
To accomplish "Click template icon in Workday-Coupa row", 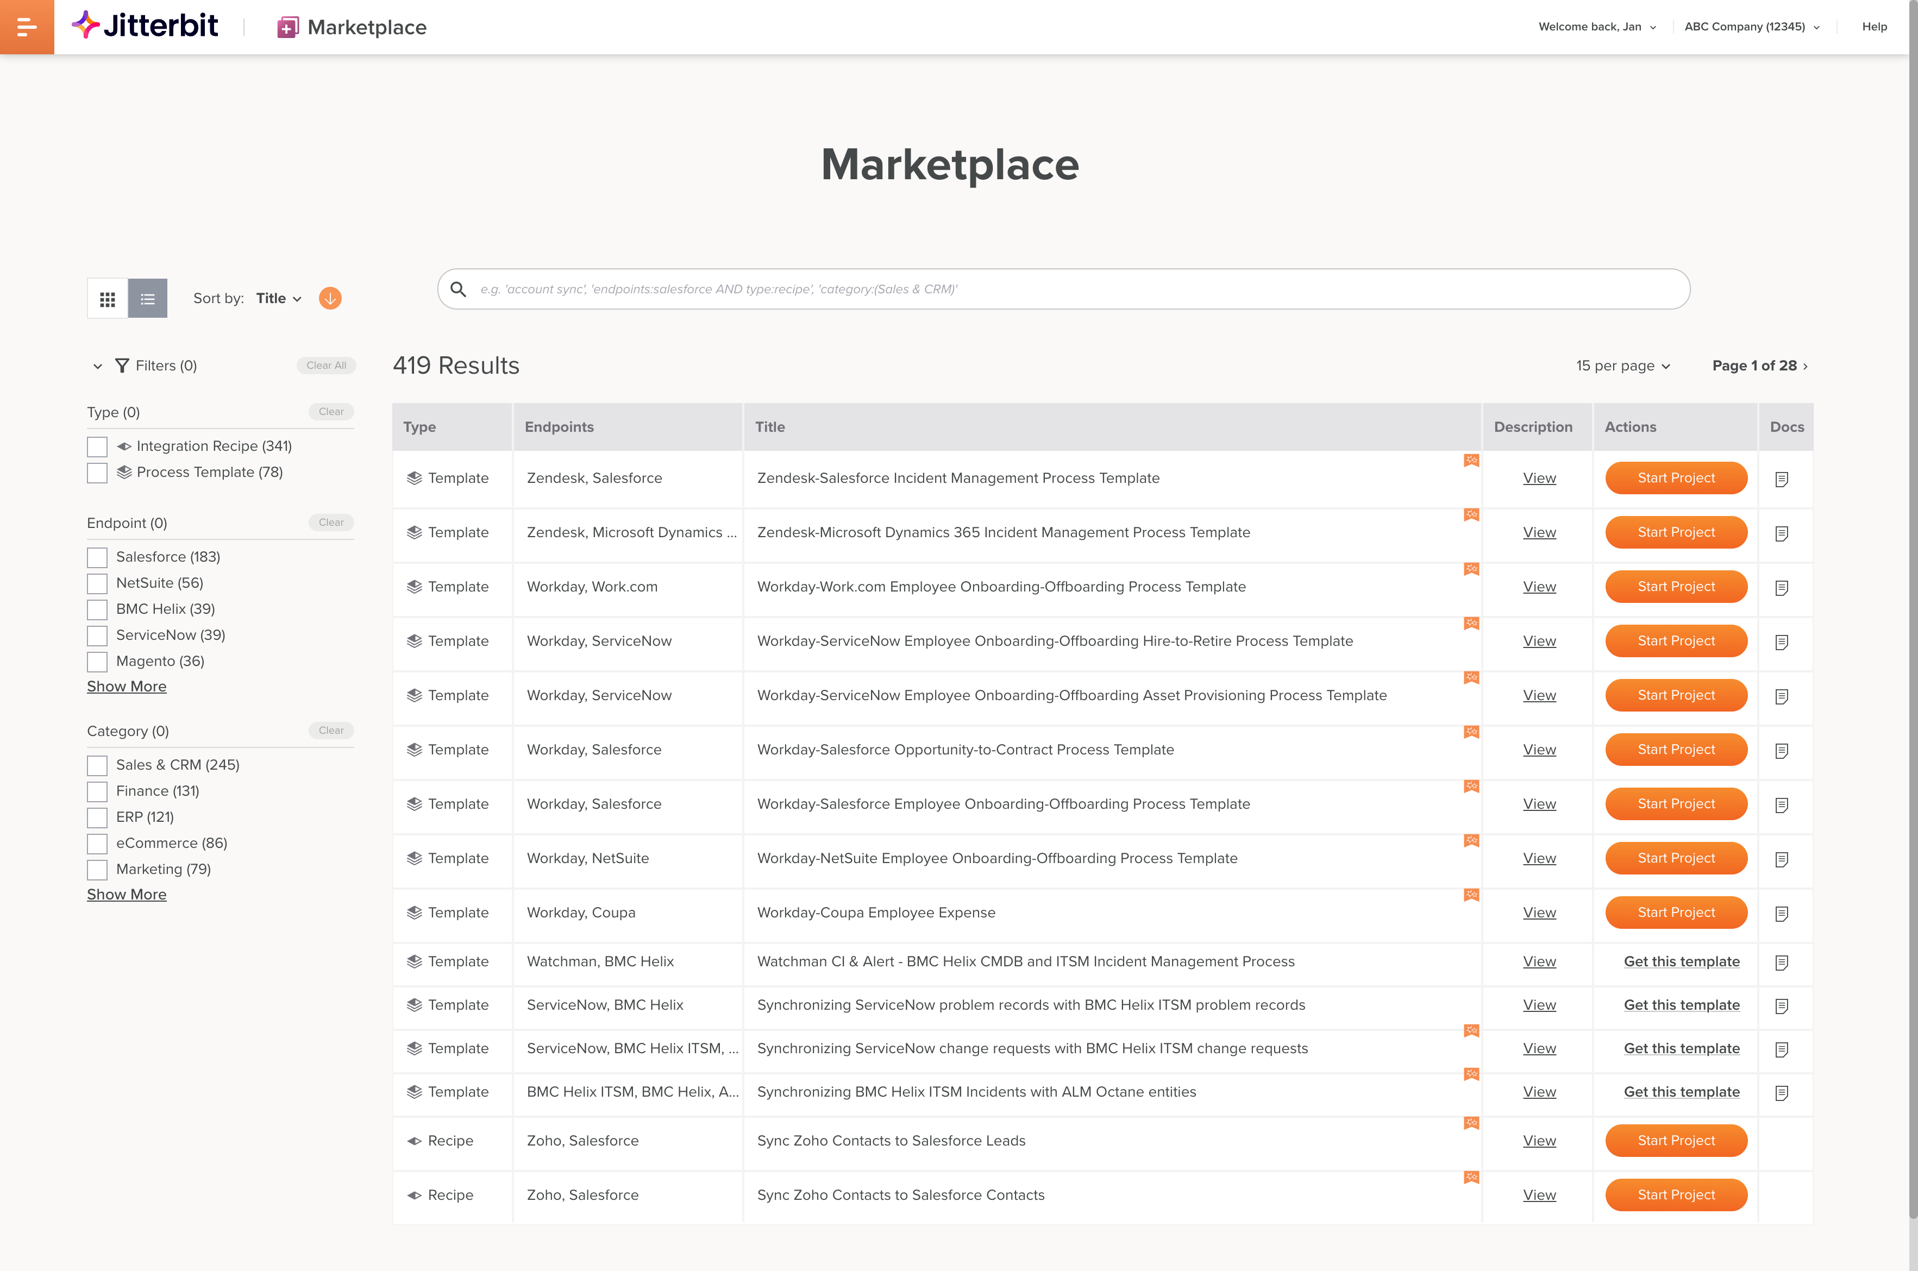I will click(x=414, y=913).
